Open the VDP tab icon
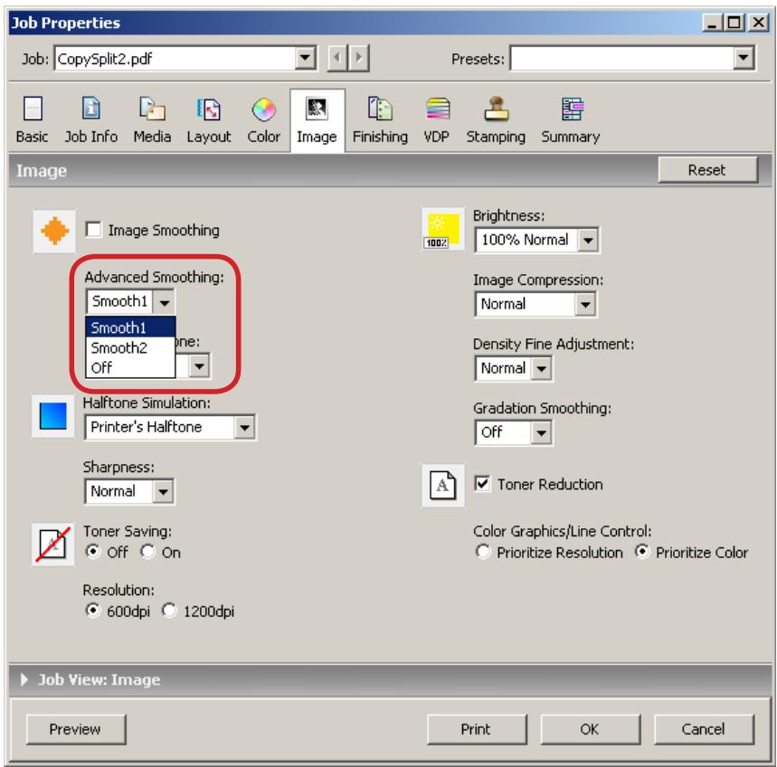Image resolution: width=777 pixels, height=767 pixels. point(438,109)
